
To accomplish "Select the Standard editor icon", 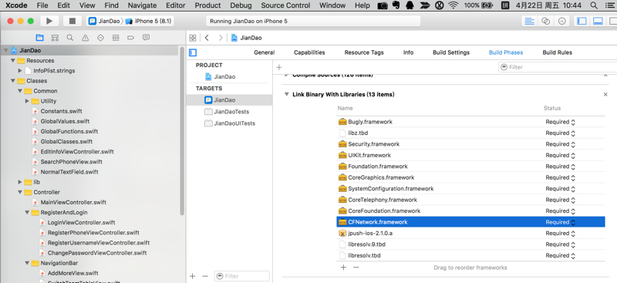I will point(530,22).
